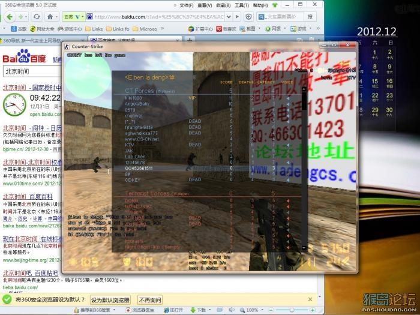The width and height of the screenshot is (420, 315).
Task: Click the zoom in plus button
Action: pos(313,310)
